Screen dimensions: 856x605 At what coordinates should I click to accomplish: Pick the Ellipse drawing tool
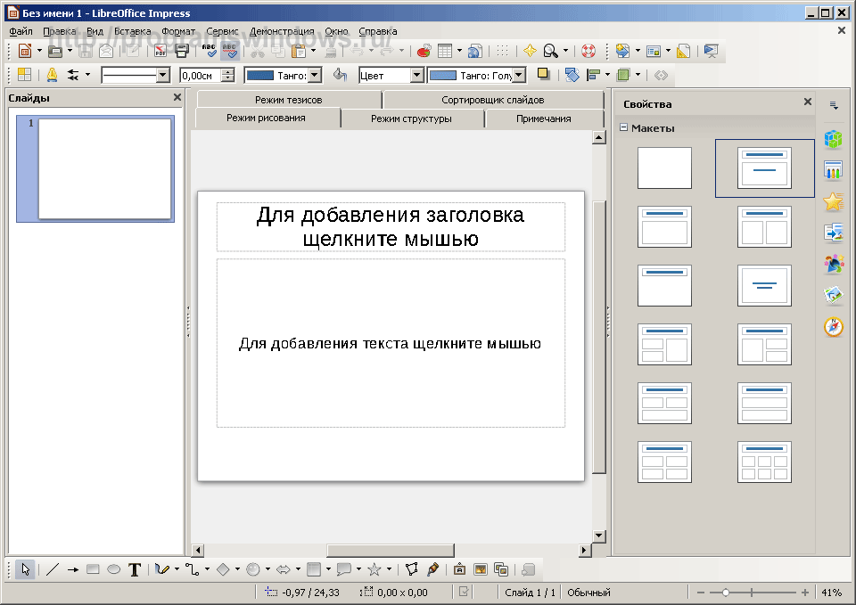click(x=114, y=569)
